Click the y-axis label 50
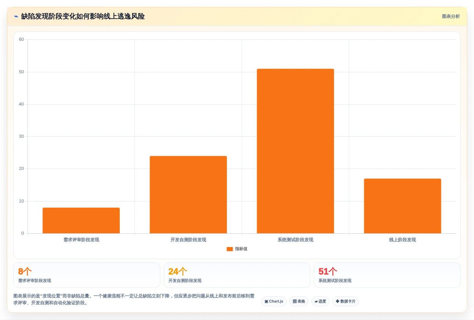This screenshot has width=474, height=320. pyautogui.click(x=21, y=72)
